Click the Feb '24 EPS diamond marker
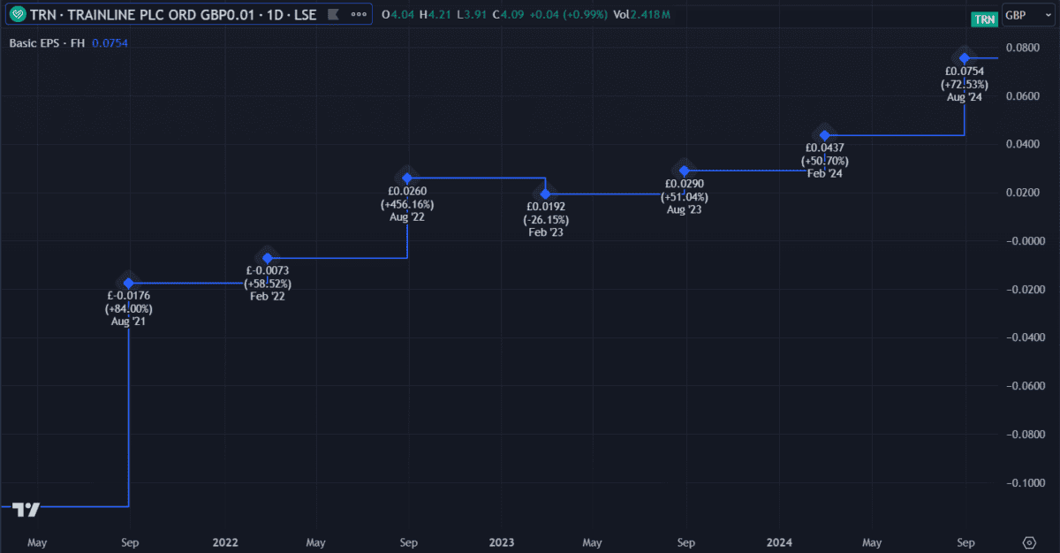 click(x=825, y=135)
